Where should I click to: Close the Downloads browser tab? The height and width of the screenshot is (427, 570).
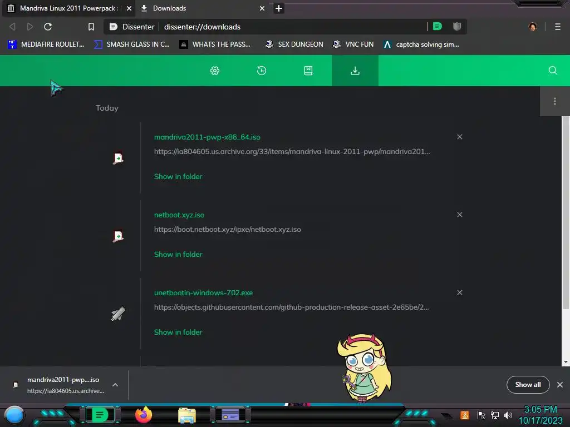pyautogui.click(x=262, y=8)
